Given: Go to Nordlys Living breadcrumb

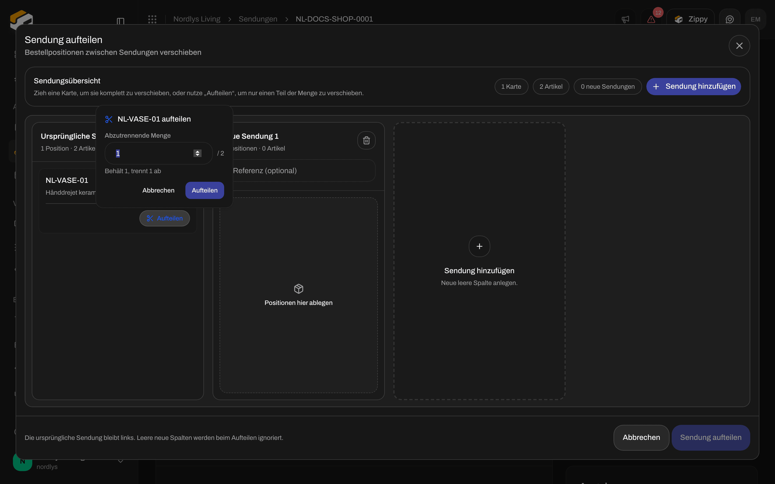Looking at the screenshot, I should click(197, 19).
